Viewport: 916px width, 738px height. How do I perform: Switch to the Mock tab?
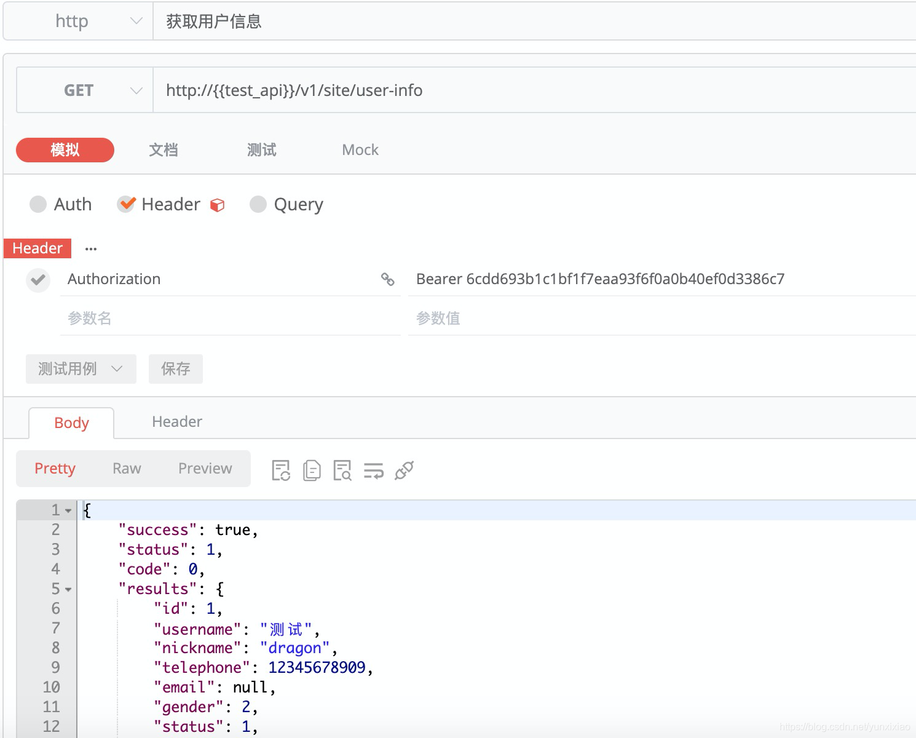click(360, 149)
